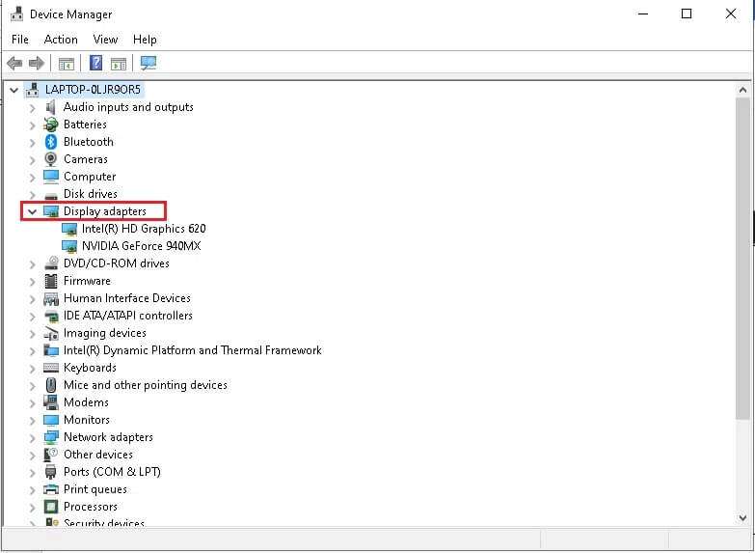Click the DVD/CD-ROM drives disc icon
The height and width of the screenshot is (553, 755).
[51, 263]
